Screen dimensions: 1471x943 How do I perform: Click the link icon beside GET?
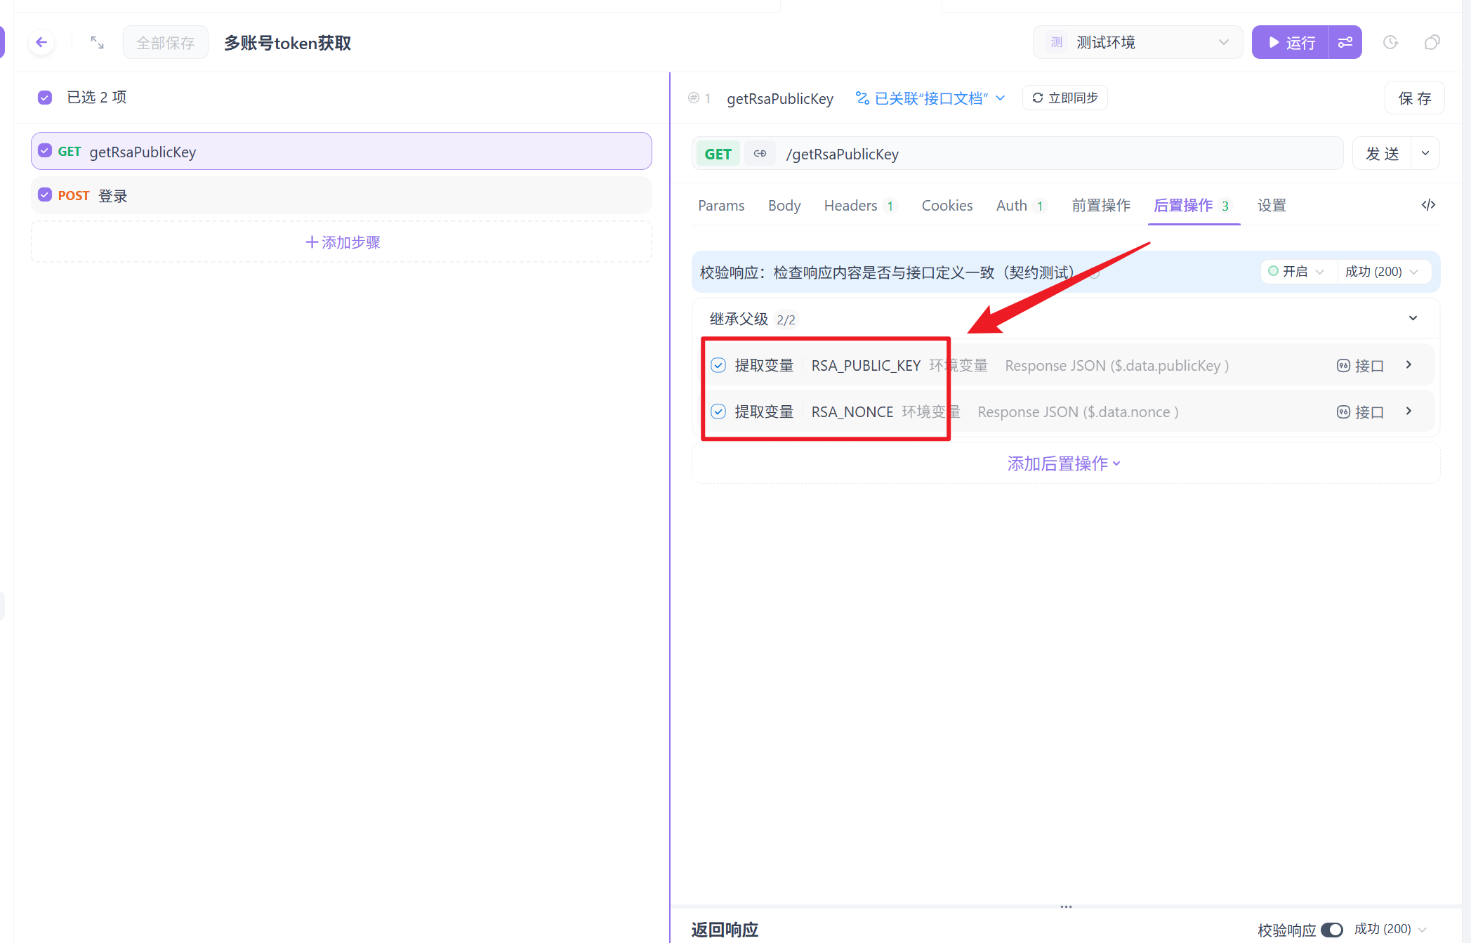[x=760, y=154]
